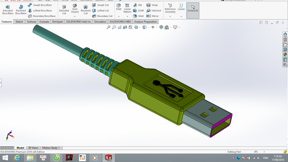The height and width of the screenshot is (162, 288).
Task: Select the Swept Cut feature
Action: coord(101,5)
